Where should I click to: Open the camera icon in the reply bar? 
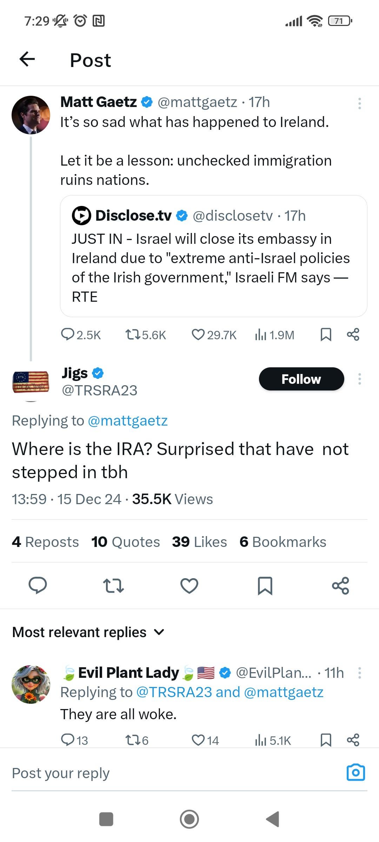coord(356,772)
